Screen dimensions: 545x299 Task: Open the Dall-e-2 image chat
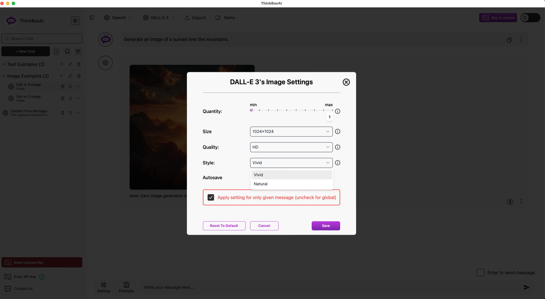coord(28,98)
